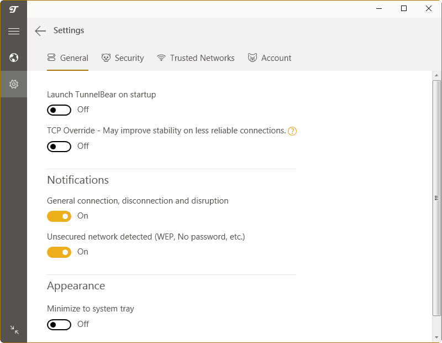Image resolution: width=442 pixels, height=343 pixels.
Task: Select the settings gear in sidebar
Action: (13, 84)
